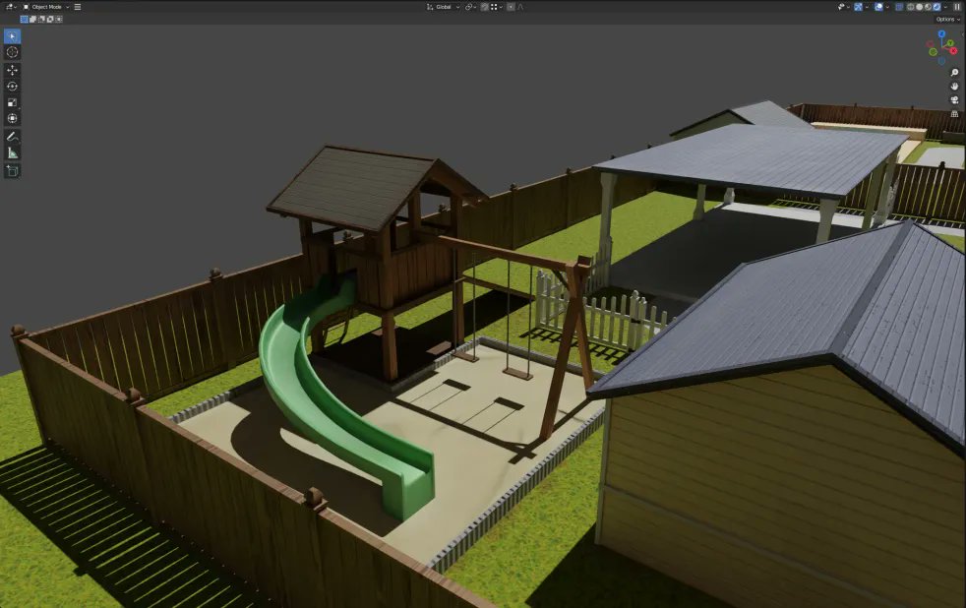Open the Object Mode dropdown
Viewport: 966px width, 608px height.
[x=46, y=7]
